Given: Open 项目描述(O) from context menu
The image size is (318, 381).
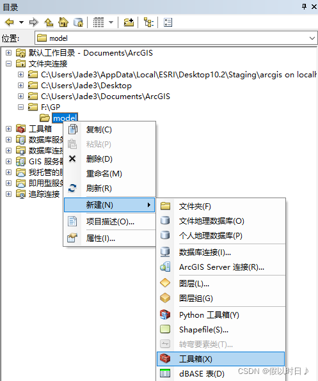Looking at the screenshot, I should (x=109, y=222).
